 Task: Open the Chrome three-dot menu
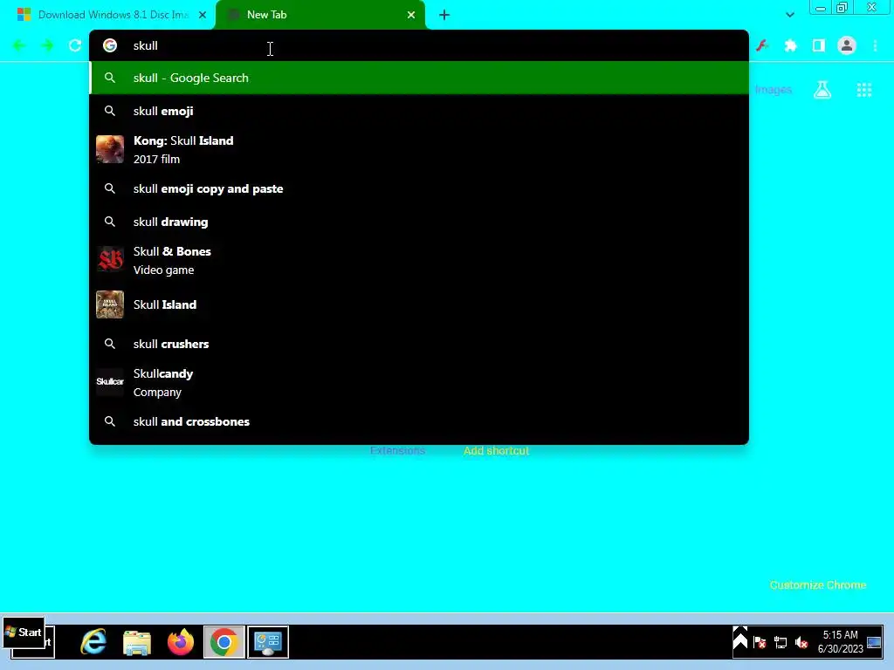point(875,45)
